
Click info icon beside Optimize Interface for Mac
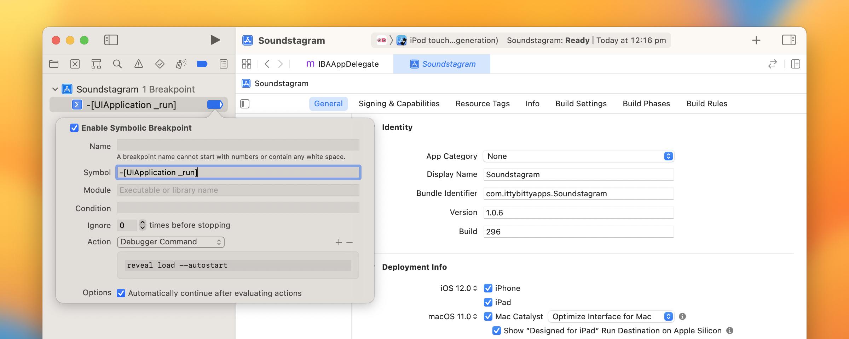pyautogui.click(x=682, y=316)
